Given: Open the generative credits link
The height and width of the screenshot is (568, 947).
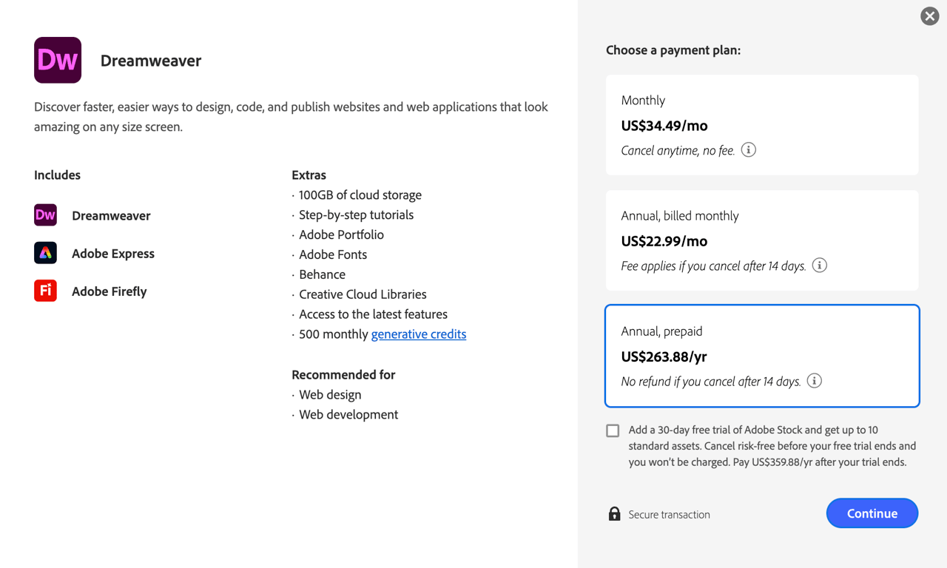Looking at the screenshot, I should point(419,334).
